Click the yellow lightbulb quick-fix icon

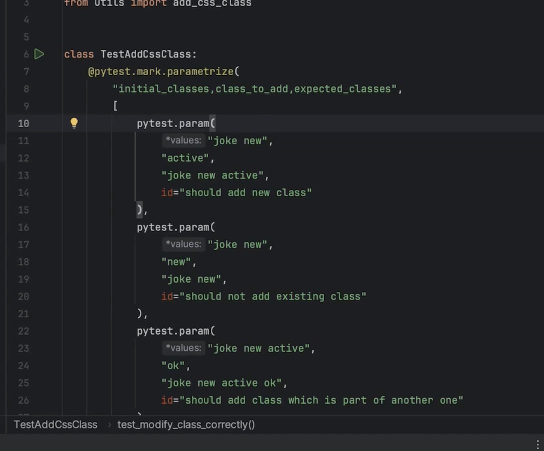click(x=74, y=123)
